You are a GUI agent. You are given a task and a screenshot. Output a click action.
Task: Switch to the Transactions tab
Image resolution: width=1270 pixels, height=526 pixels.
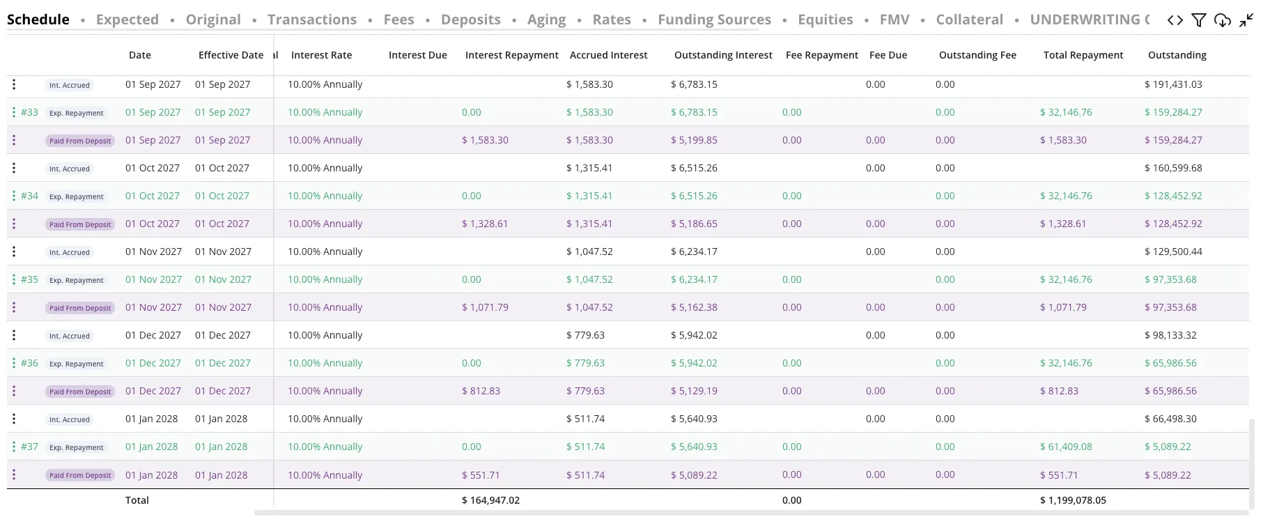pos(312,20)
